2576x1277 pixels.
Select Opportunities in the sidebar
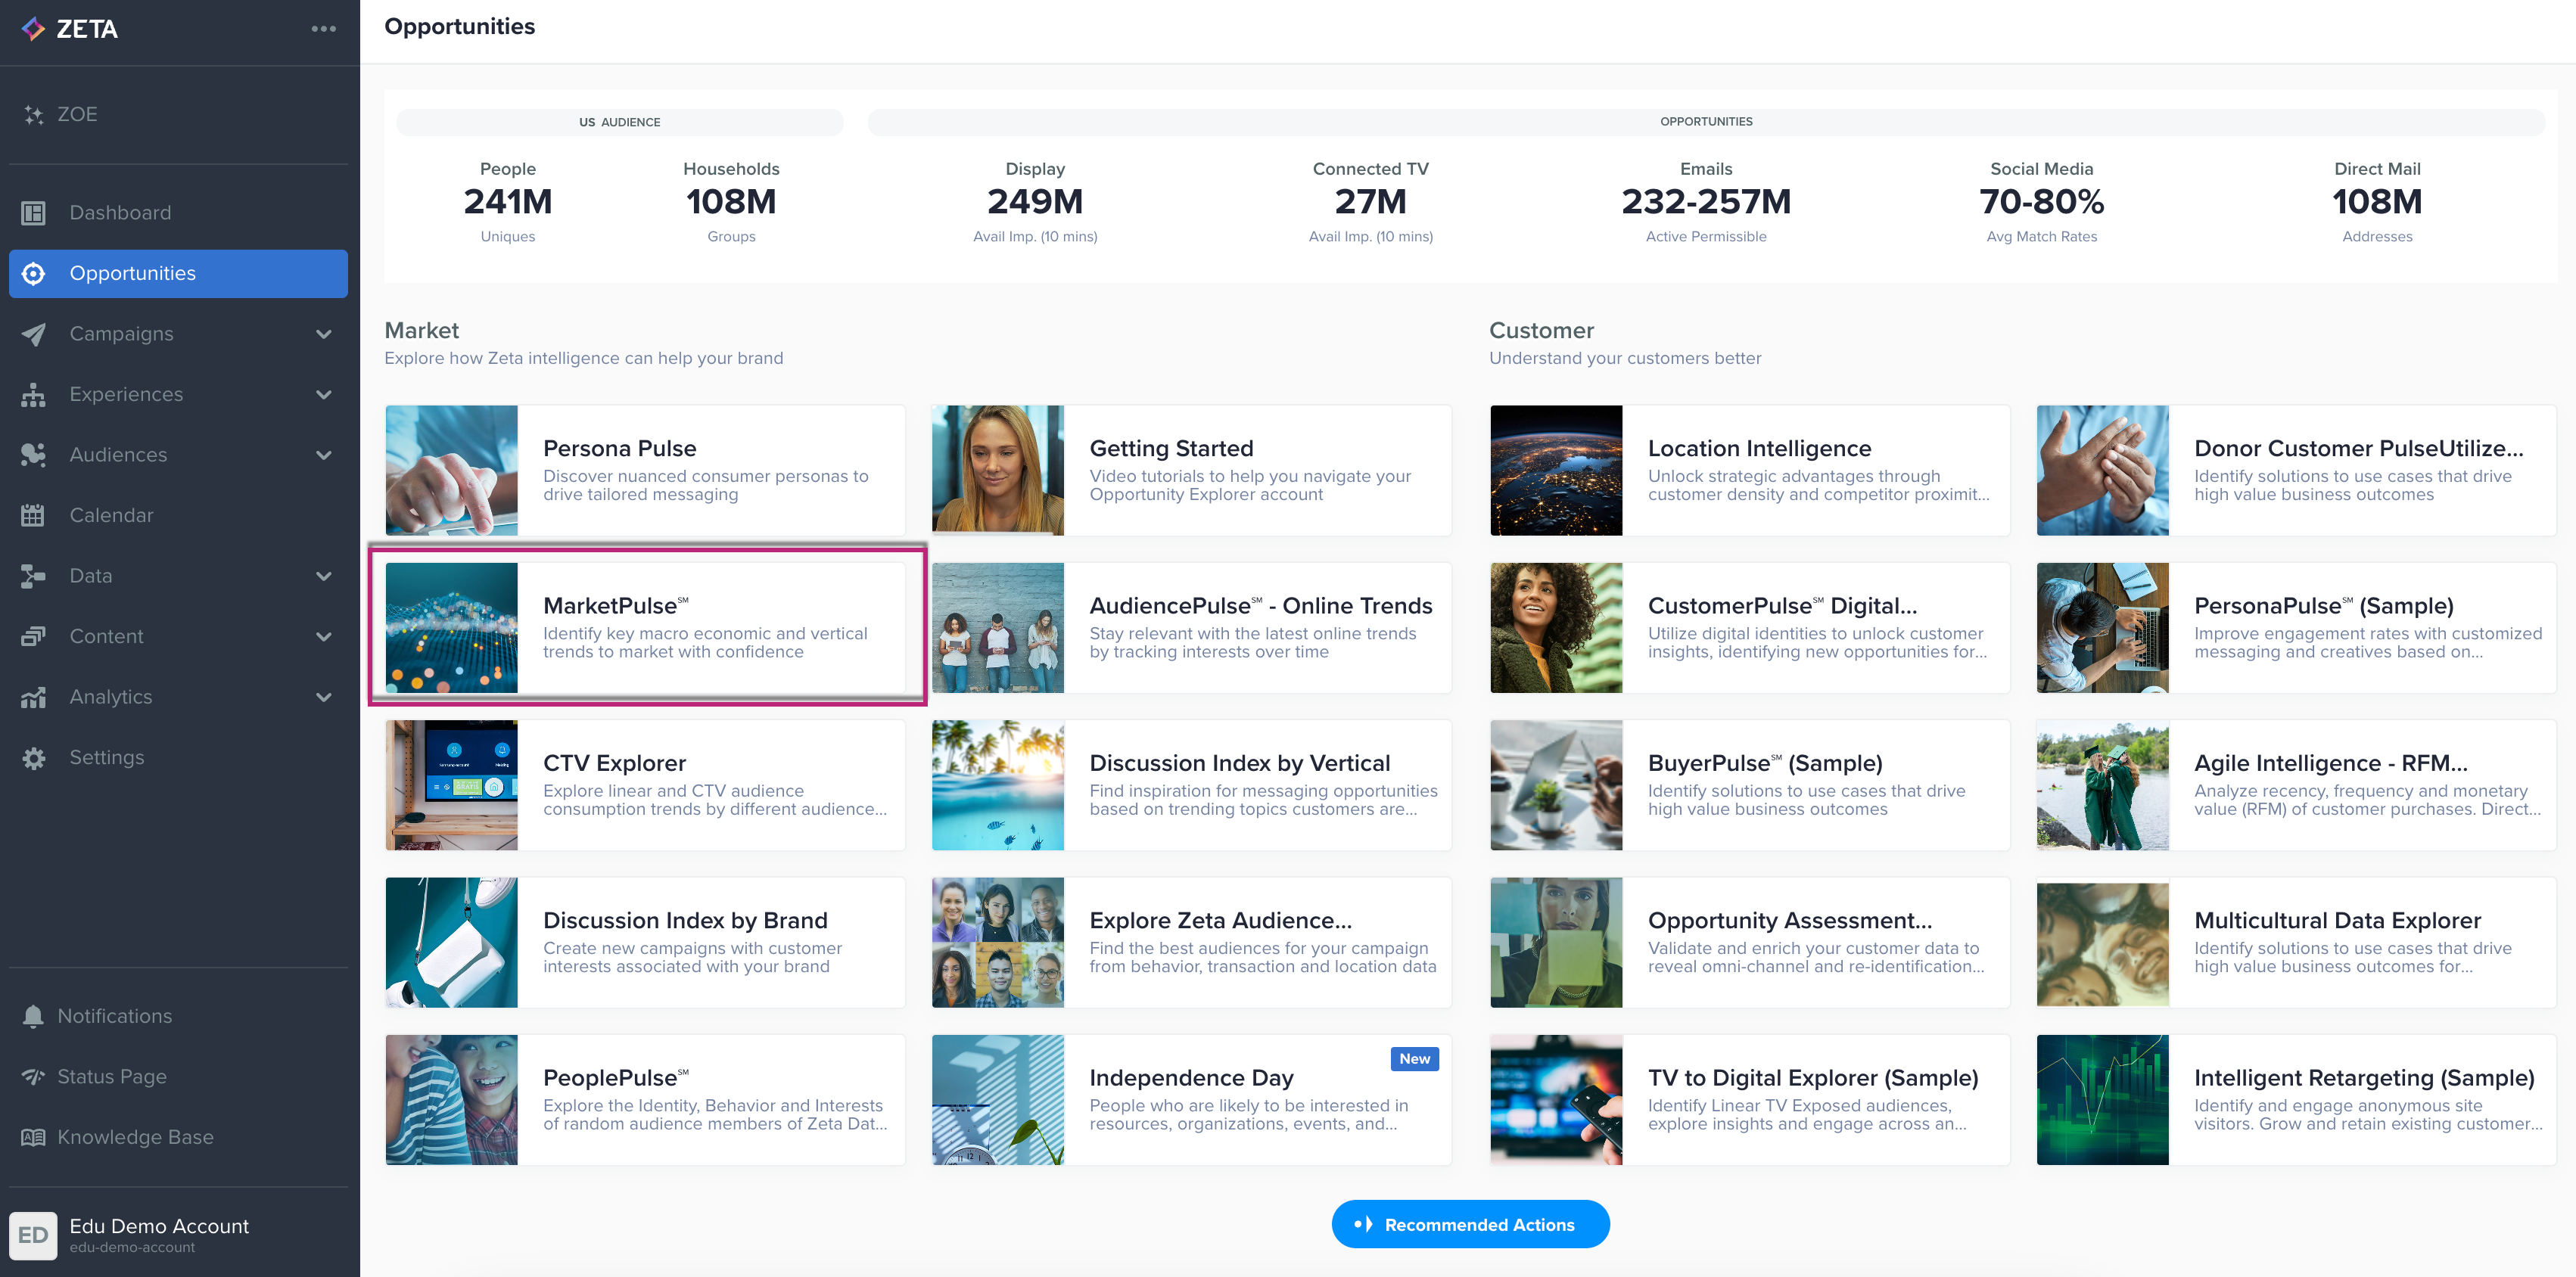click(178, 274)
